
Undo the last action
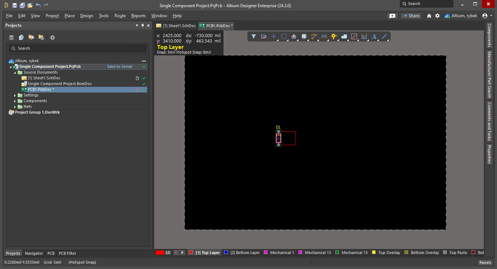click(x=38, y=5)
